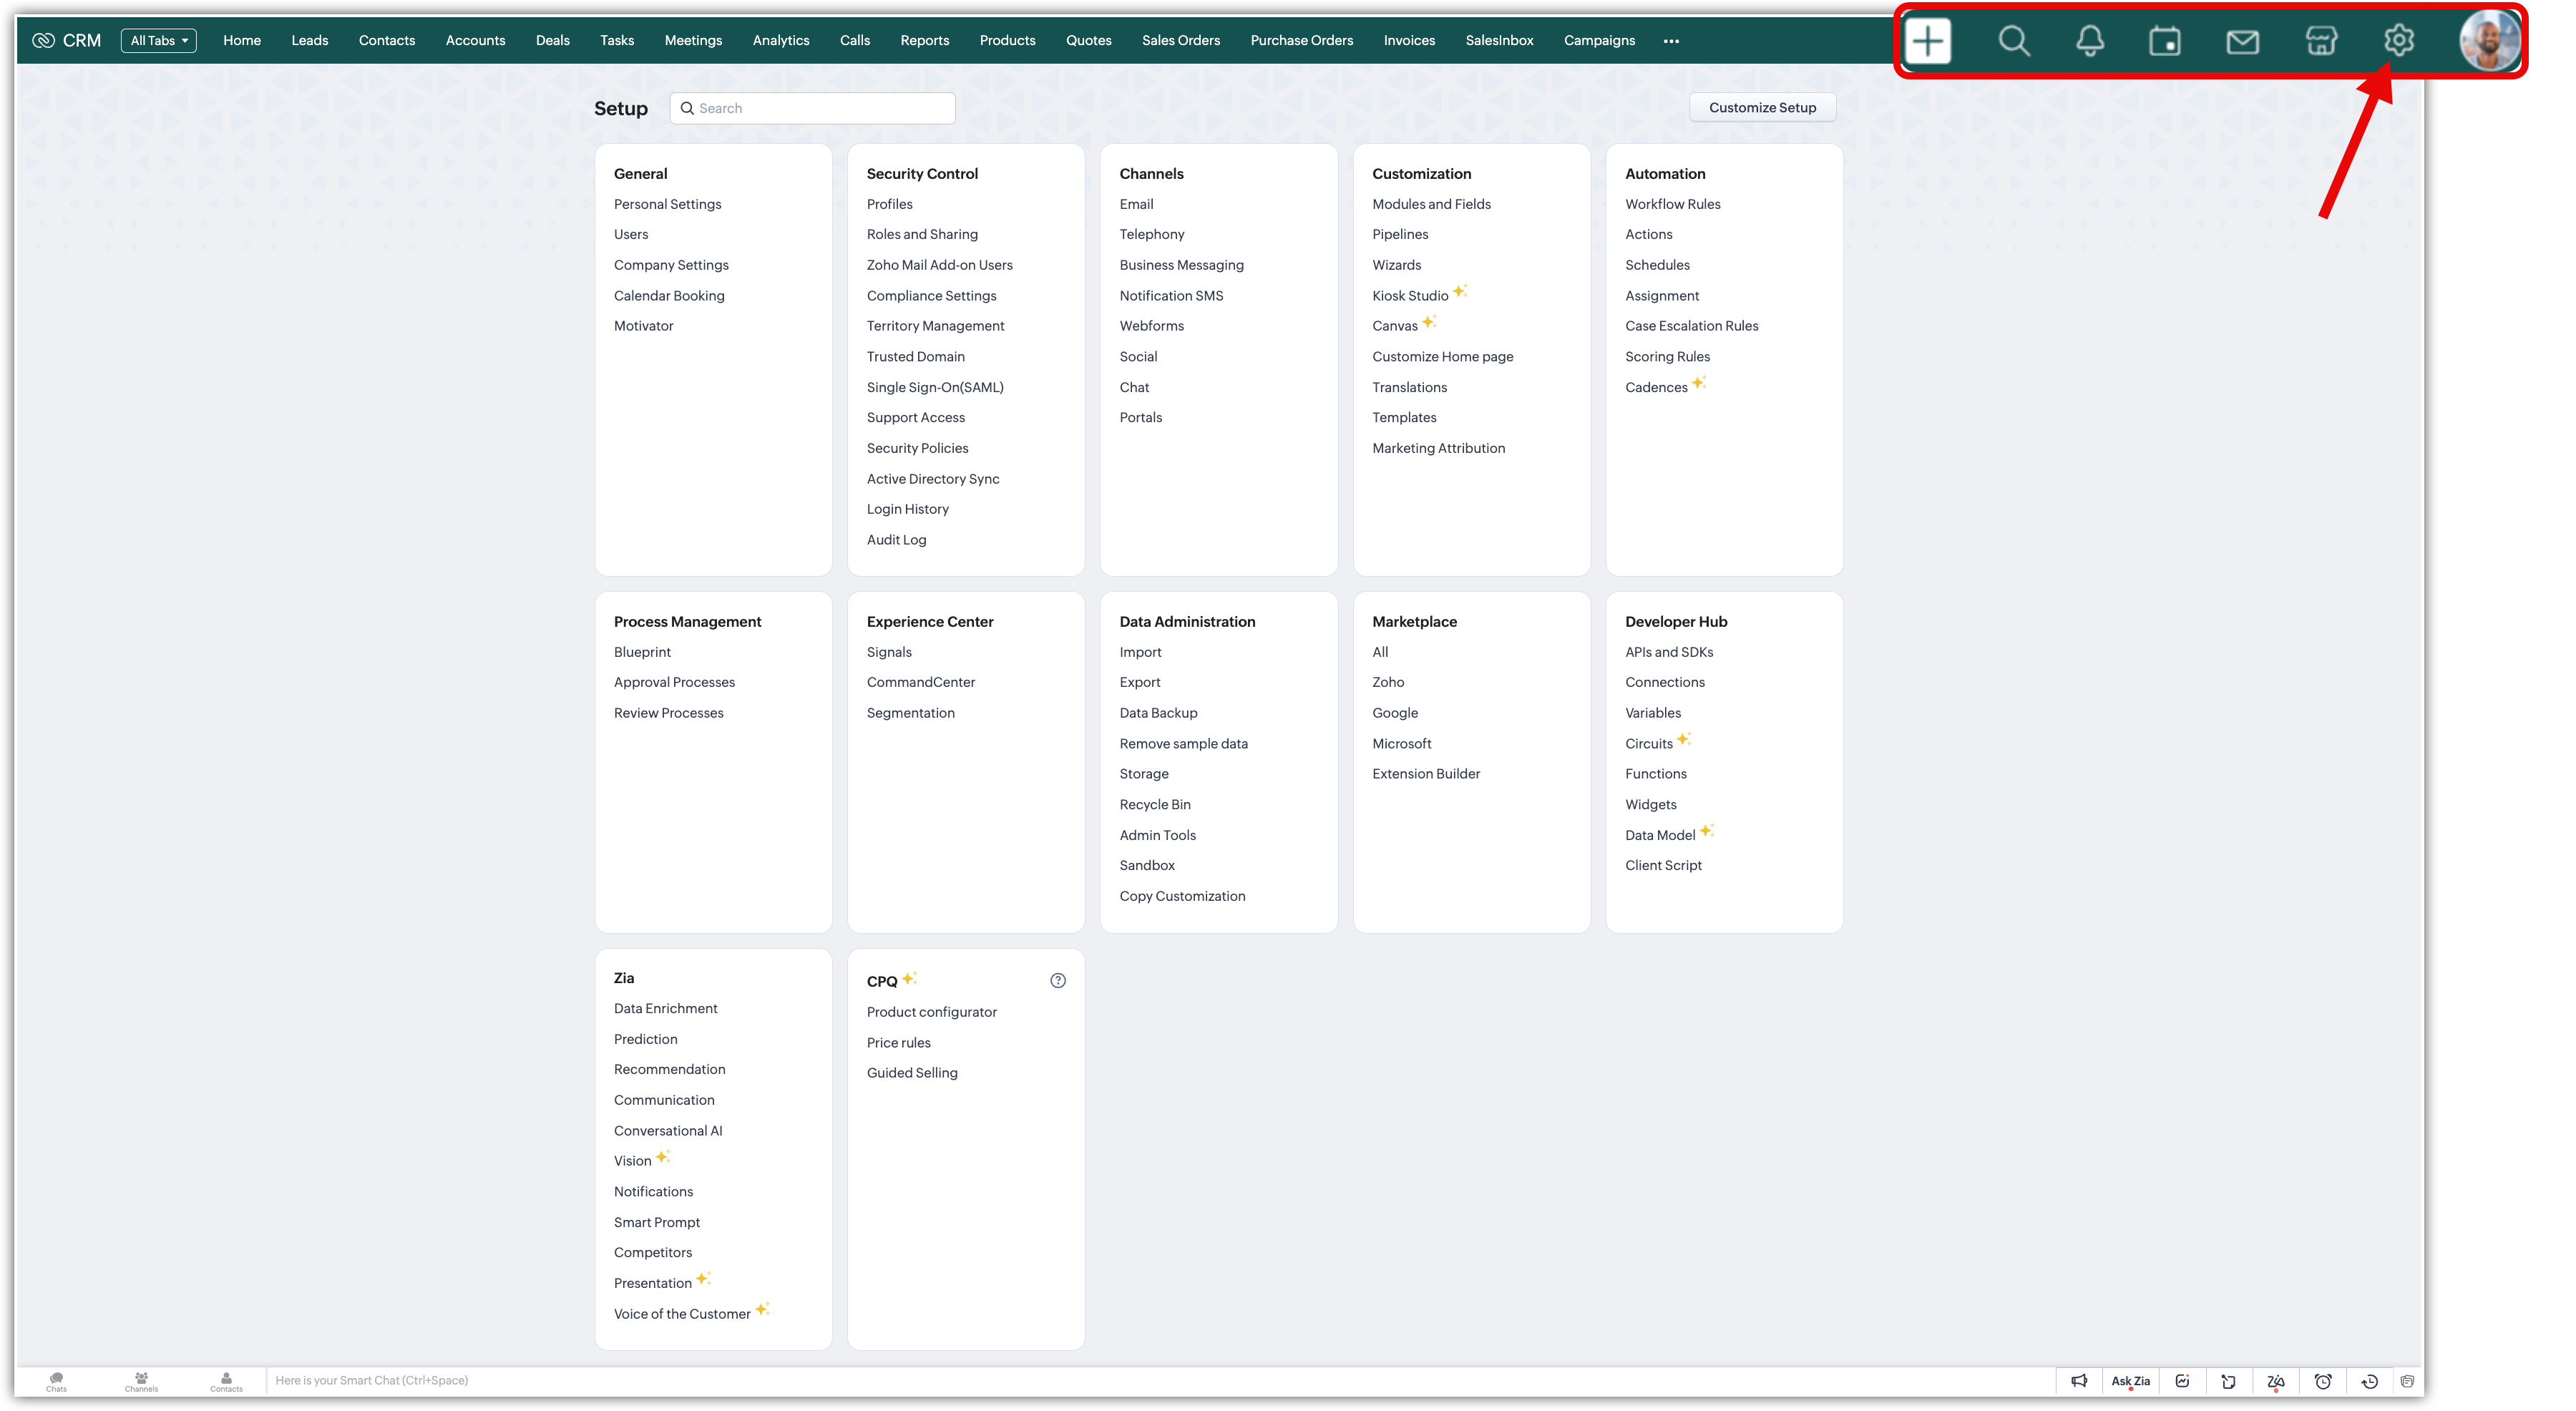2576x1411 pixels.
Task: Open the sticky notes icon in bottom bar
Action: 2228,1381
